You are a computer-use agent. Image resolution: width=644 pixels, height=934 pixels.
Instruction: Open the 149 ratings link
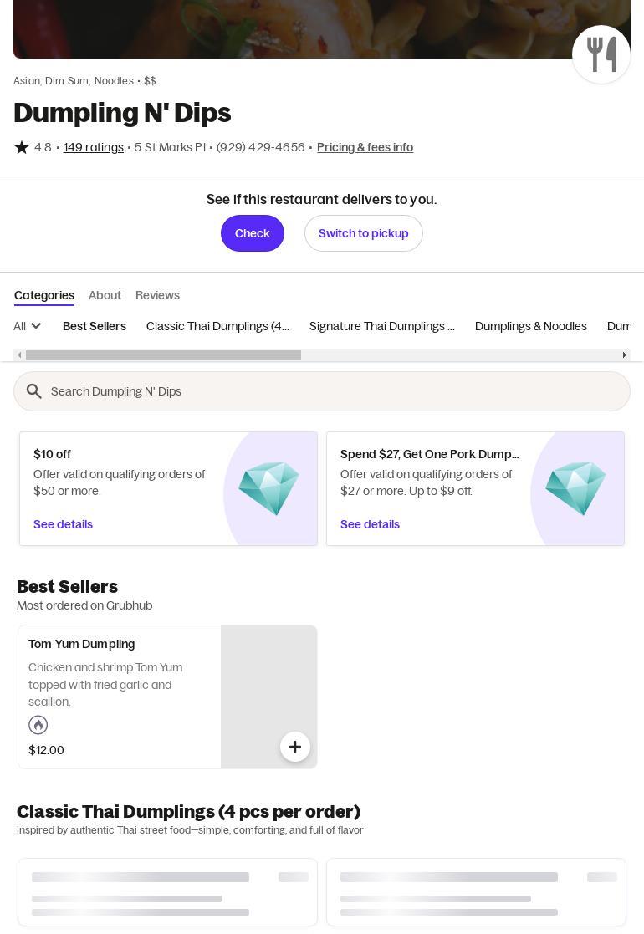pos(94,147)
